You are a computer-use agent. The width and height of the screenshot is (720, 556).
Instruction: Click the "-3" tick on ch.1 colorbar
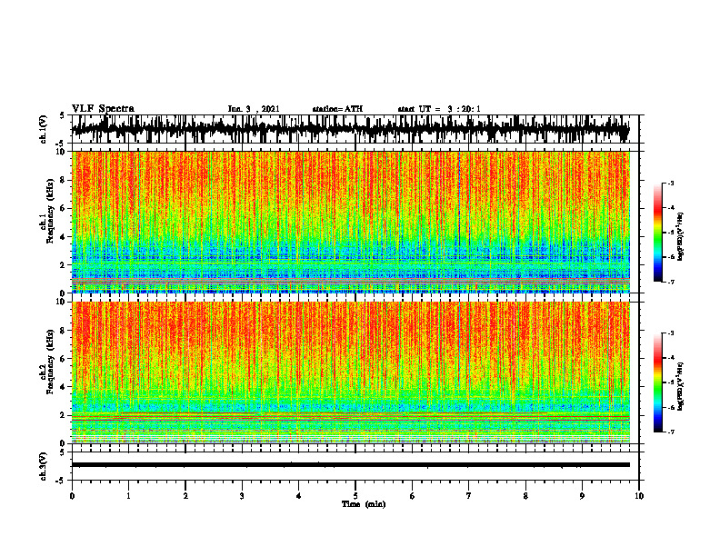[670, 184]
